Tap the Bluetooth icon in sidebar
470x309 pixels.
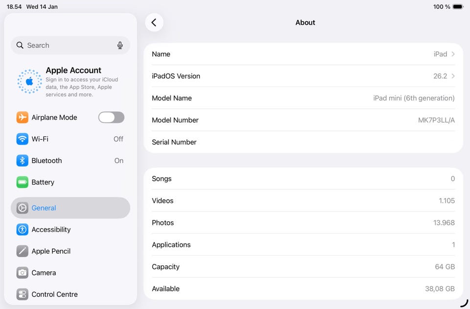click(23, 161)
